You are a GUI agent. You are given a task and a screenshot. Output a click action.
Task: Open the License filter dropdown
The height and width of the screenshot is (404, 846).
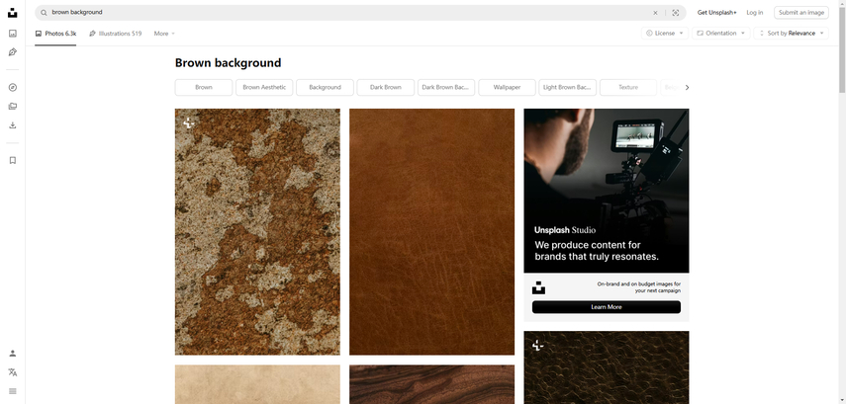click(x=665, y=34)
